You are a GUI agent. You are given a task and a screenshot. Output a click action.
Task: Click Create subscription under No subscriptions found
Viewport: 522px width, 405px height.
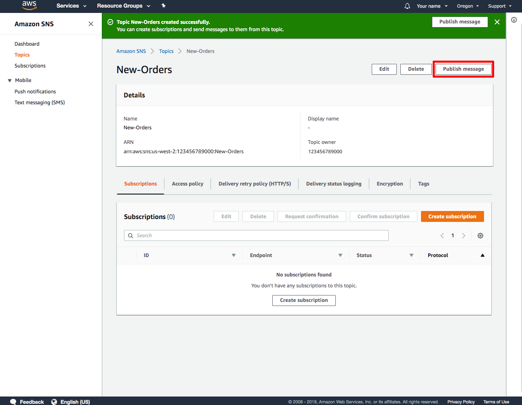tap(304, 300)
